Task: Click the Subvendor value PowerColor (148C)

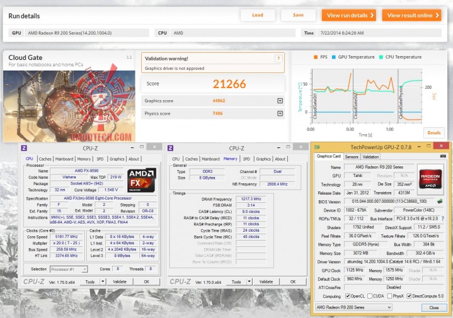Action: pos(418,210)
